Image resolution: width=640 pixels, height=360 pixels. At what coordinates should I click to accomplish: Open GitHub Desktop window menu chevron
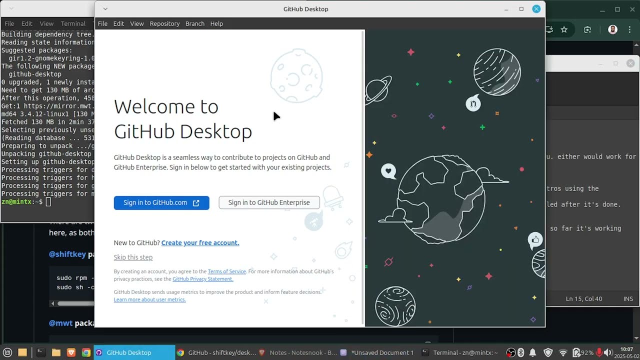point(105,9)
